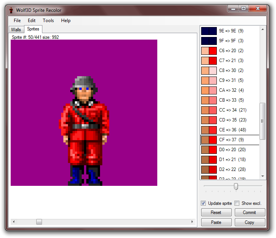Click the color list scroll up arrow
Screen dimensions: 276x238
(x=262, y=29)
